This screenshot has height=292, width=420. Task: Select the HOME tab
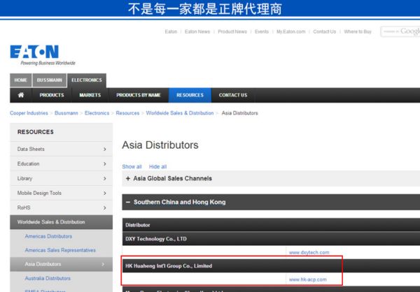pyautogui.click(x=20, y=80)
